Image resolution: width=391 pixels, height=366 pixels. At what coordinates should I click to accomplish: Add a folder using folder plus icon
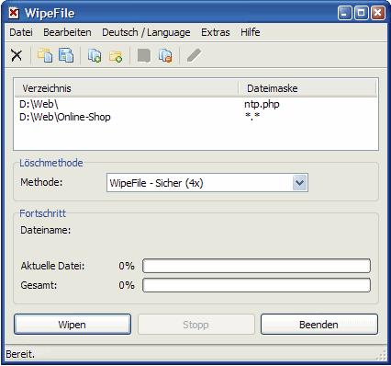click(116, 56)
